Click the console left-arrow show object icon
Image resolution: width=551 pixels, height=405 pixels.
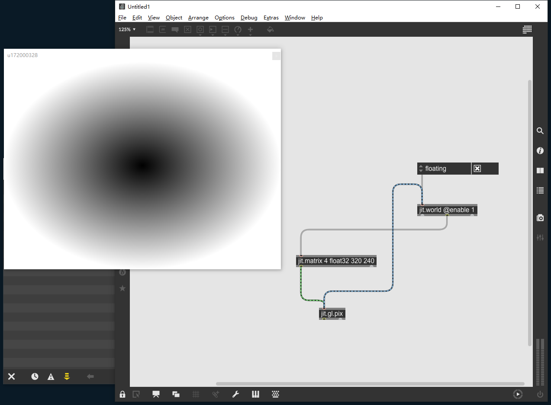click(90, 376)
